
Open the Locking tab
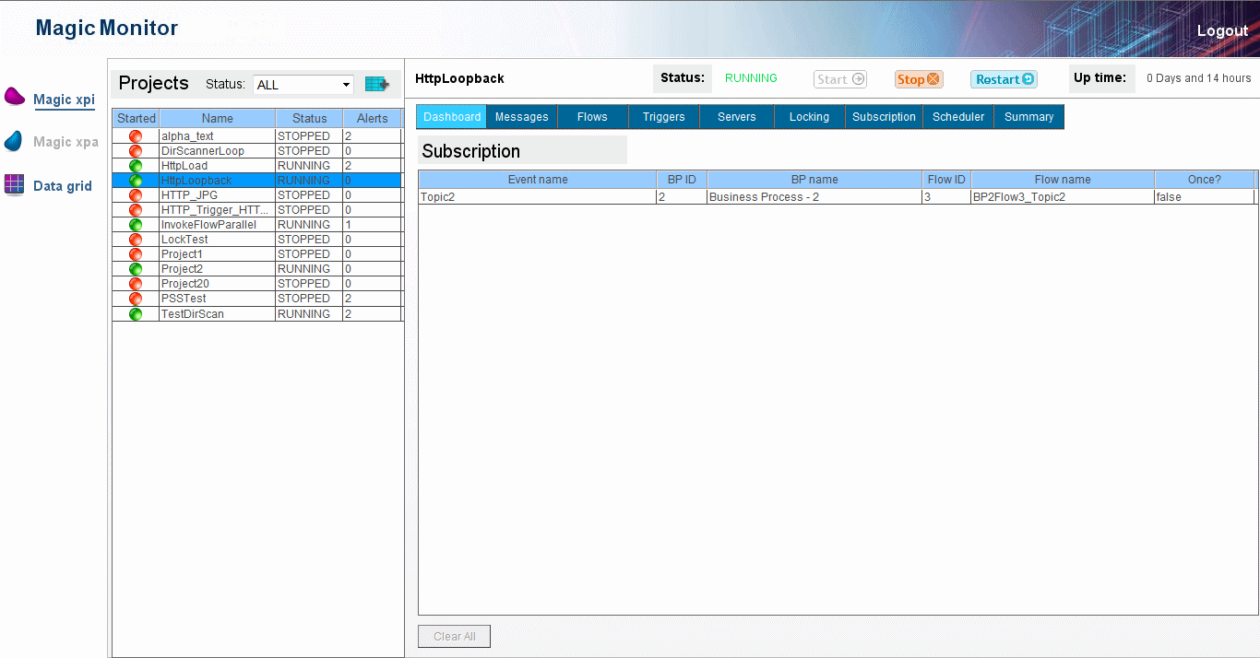(x=810, y=117)
